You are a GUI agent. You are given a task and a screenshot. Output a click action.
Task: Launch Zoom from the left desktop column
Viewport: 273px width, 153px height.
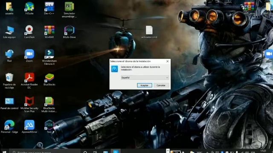tap(29, 56)
